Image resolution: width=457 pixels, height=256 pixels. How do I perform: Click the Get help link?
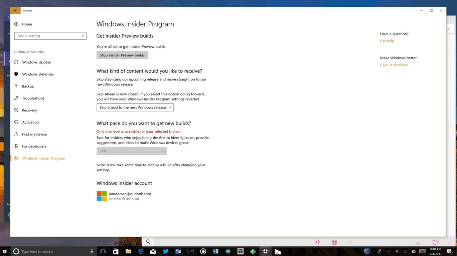(x=387, y=41)
